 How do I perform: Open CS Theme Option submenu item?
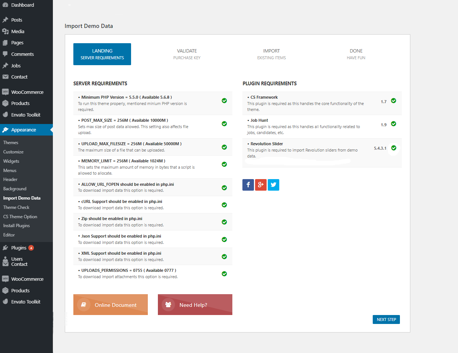coord(20,217)
